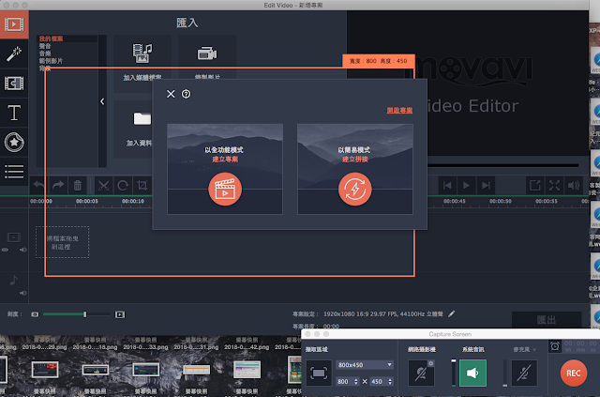The image size is (600, 397).
Task: Click the width stepper arrows next to 800
Action: point(356,382)
